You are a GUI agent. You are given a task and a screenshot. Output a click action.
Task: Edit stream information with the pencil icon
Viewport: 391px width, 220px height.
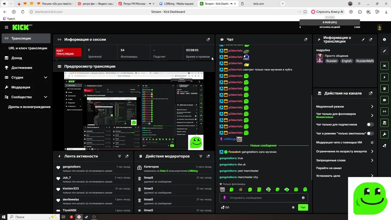(363, 39)
